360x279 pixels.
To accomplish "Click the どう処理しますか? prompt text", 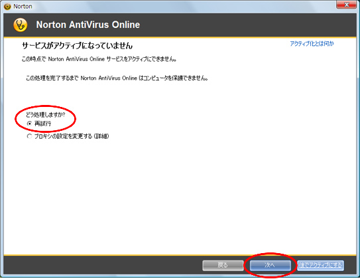I will (45, 114).
